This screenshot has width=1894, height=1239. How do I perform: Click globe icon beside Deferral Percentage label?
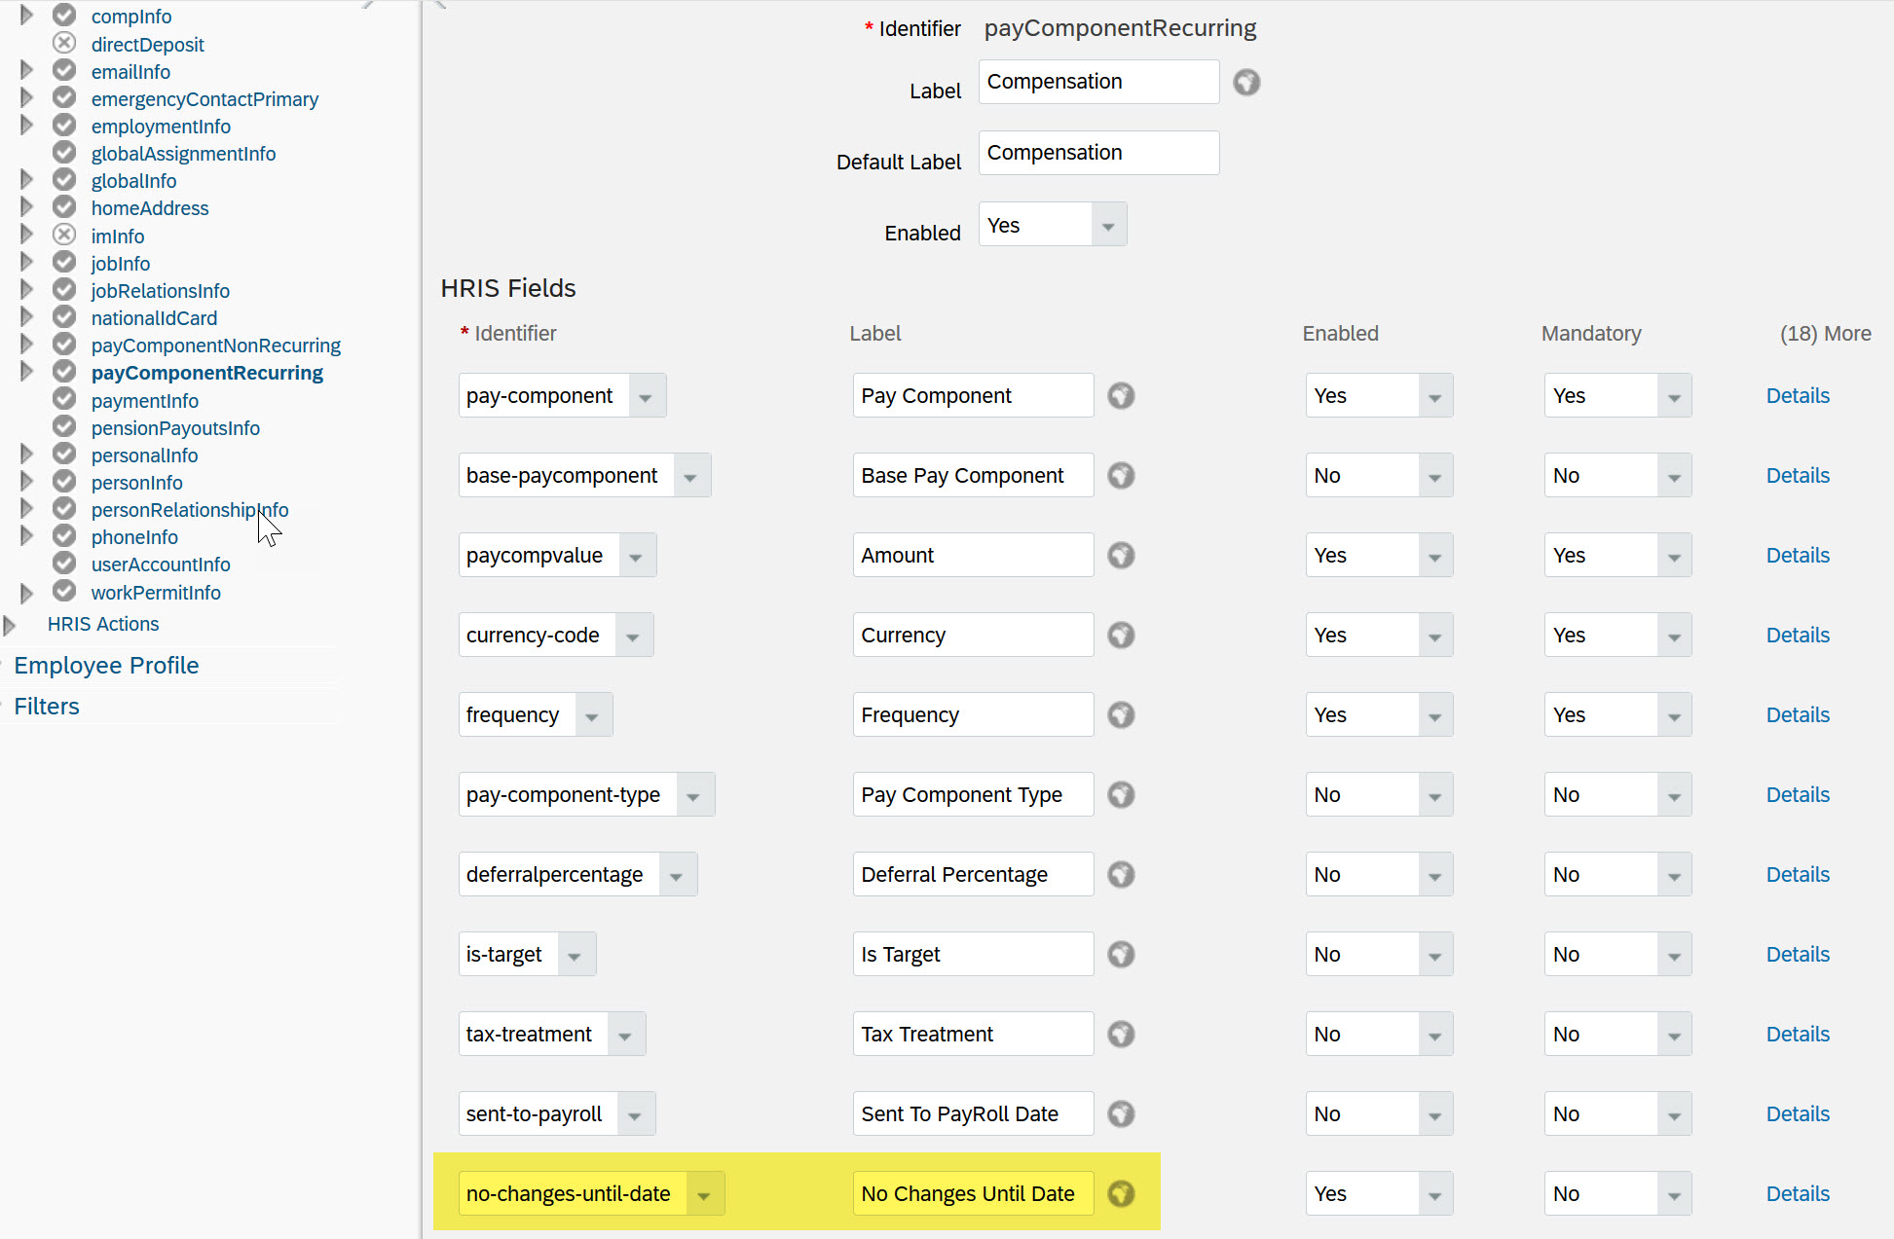click(x=1121, y=875)
